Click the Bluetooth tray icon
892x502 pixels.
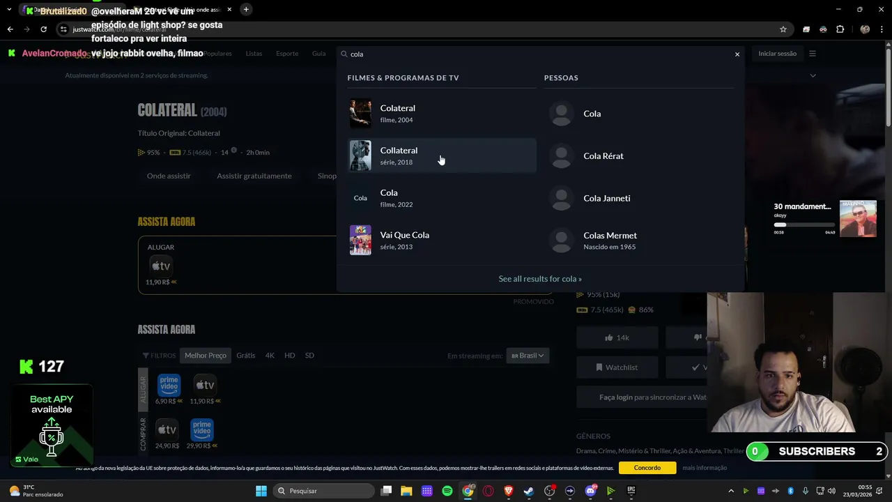click(x=790, y=491)
